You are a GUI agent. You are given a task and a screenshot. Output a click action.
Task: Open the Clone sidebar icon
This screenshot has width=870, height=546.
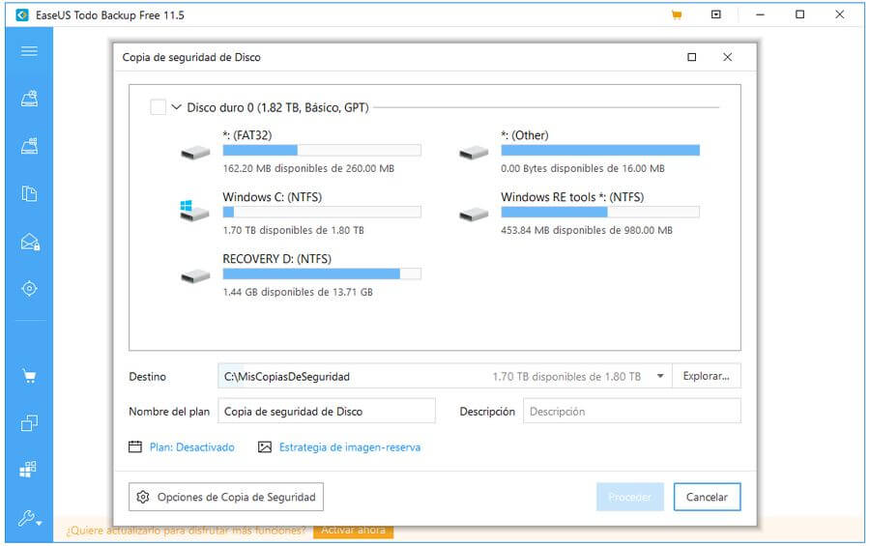(x=29, y=423)
